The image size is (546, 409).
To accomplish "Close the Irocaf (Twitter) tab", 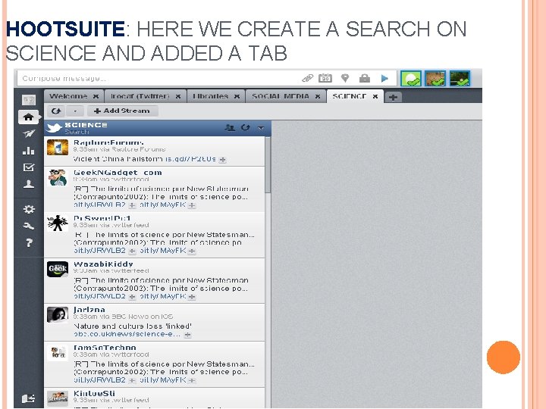I will 178,97.
